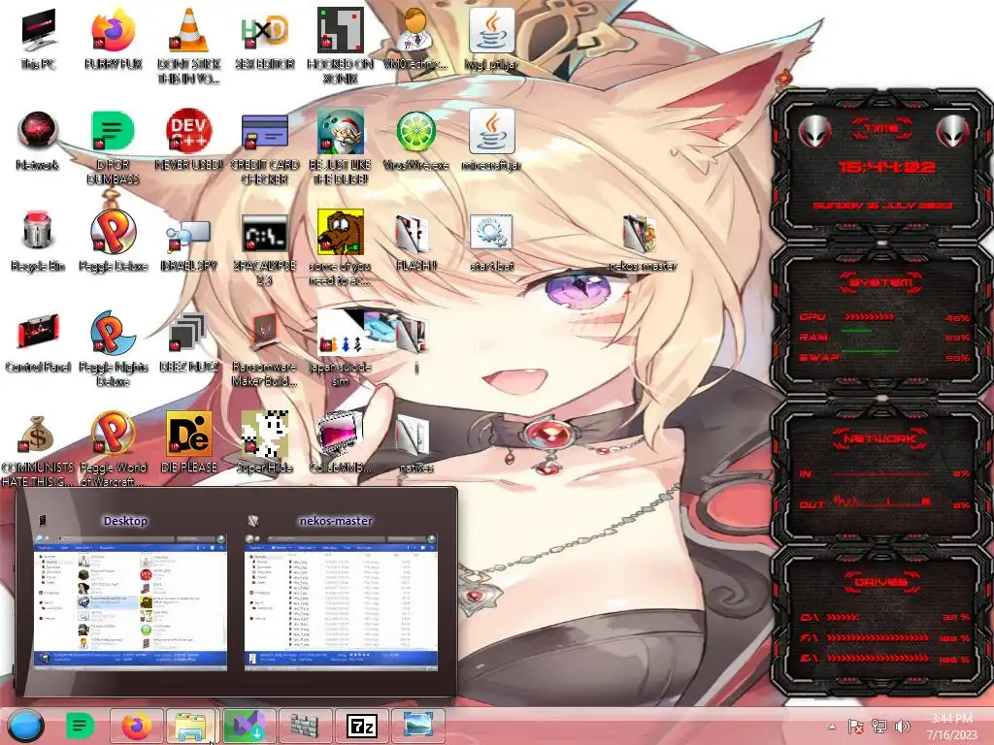The height and width of the screenshot is (745, 994).
Task: Open 7-Zip from the taskbar
Action: 362,726
